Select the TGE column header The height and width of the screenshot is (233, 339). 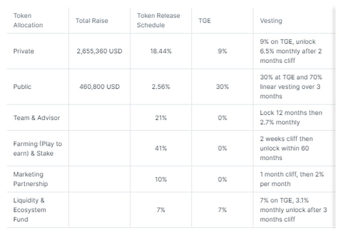(x=205, y=21)
